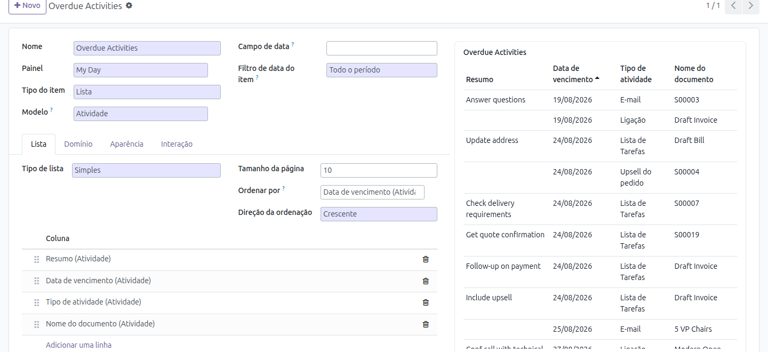Click the Nome do documento (Atividade) row text
Image resolution: width=768 pixels, height=352 pixels.
pos(100,324)
